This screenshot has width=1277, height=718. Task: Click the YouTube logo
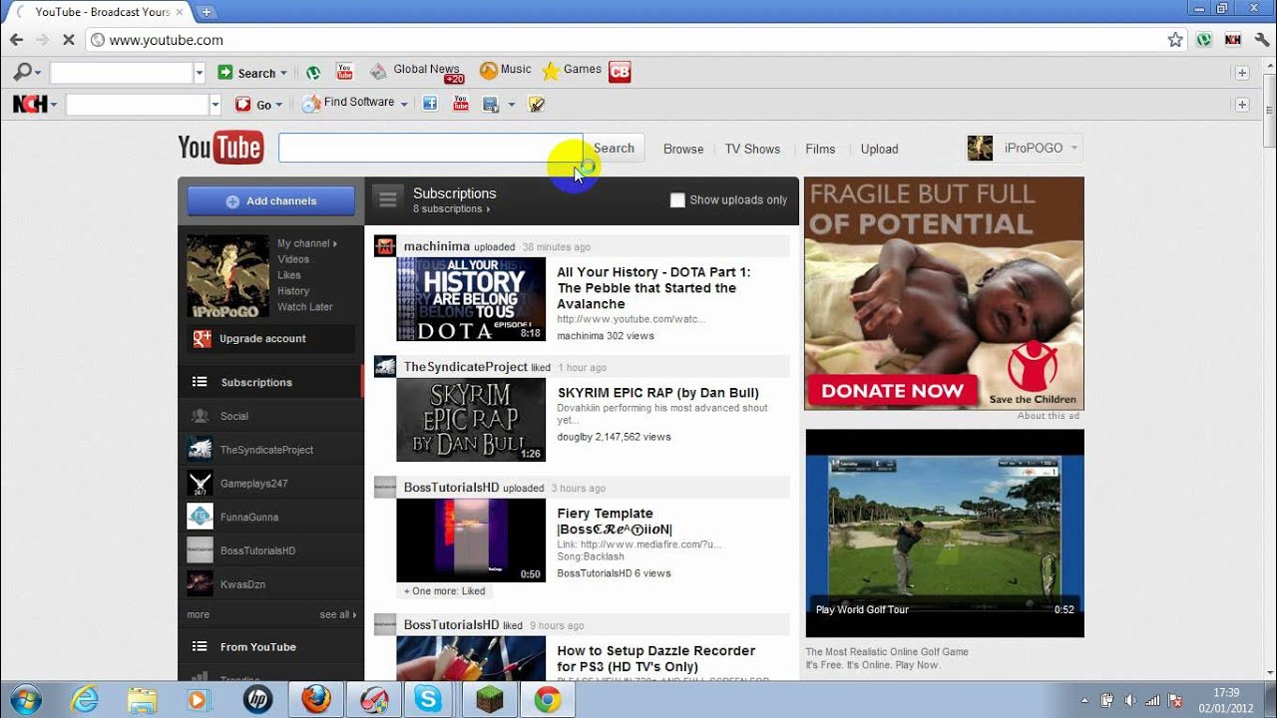coord(220,148)
